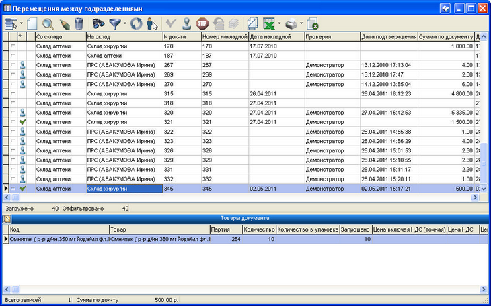The width and height of the screenshot is (491, 306).
Task: Click the pencil edit icon
Action: (x=64, y=23)
